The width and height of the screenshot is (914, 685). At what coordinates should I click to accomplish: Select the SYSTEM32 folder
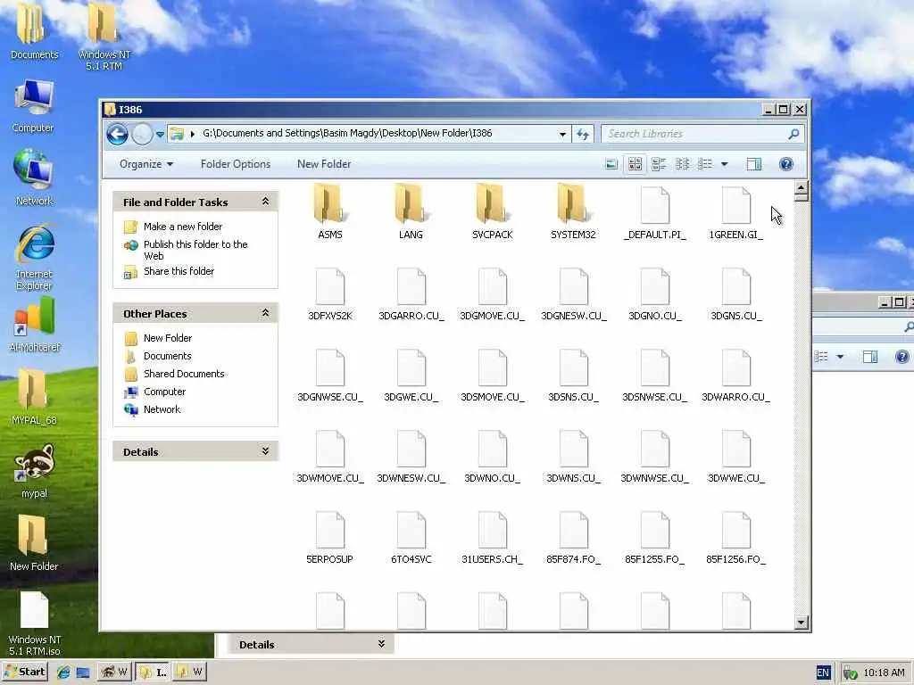[x=573, y=211]
